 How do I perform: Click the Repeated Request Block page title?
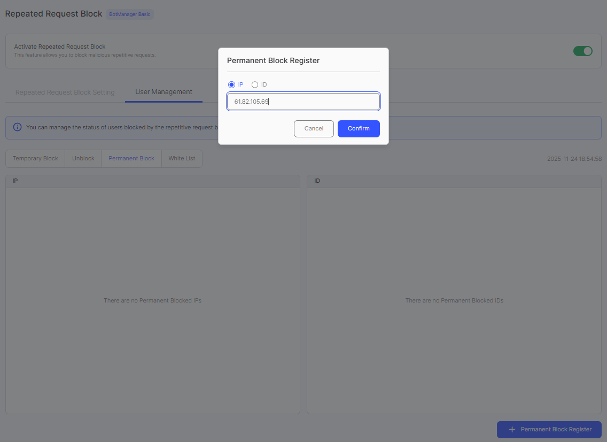coord(53,14)
